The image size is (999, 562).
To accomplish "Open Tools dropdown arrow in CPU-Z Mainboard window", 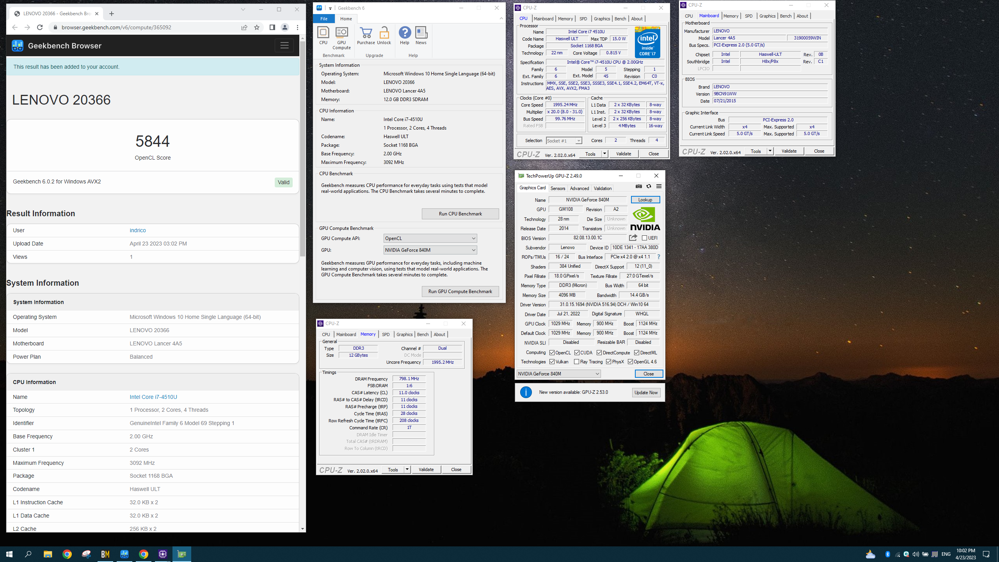I will pos(770,151).
